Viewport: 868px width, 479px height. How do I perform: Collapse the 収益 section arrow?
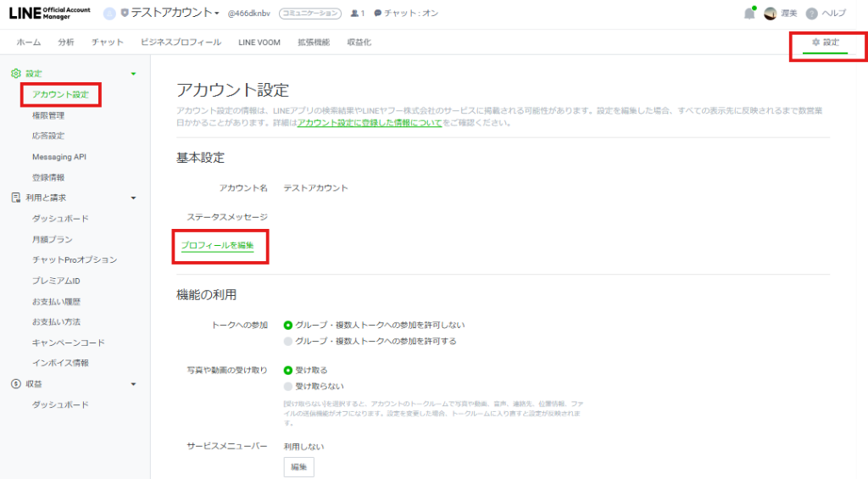pos(133,384)
